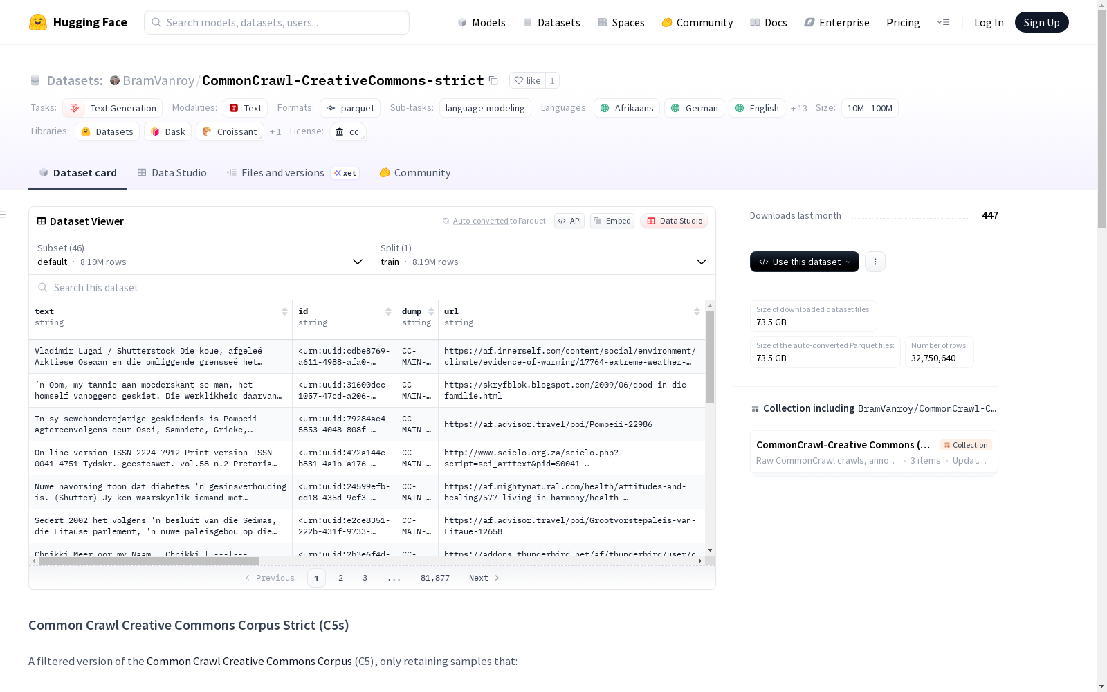The width and height of the screenshot is (1107, 692).
Task: Show the +1 more libraries
Action: [275, 131]
